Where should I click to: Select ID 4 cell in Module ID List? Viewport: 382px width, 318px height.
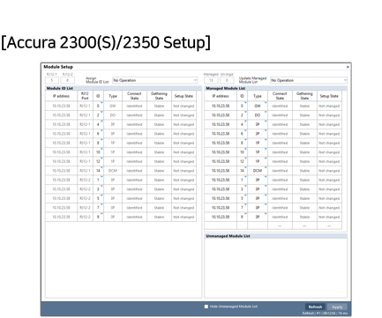click(98, 124)
